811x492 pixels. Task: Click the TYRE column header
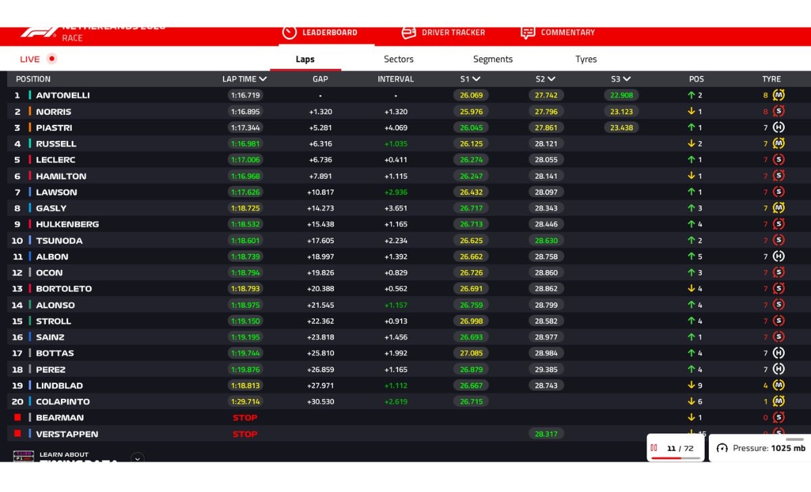[x=771, y=79]
